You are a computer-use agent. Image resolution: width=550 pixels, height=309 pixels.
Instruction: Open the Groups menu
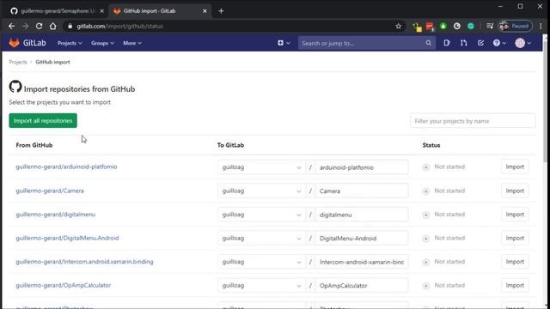102,43
